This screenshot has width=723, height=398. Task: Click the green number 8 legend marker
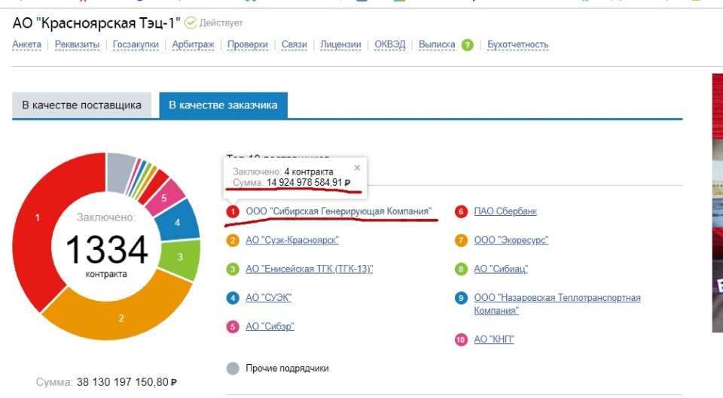pos(461,269)
